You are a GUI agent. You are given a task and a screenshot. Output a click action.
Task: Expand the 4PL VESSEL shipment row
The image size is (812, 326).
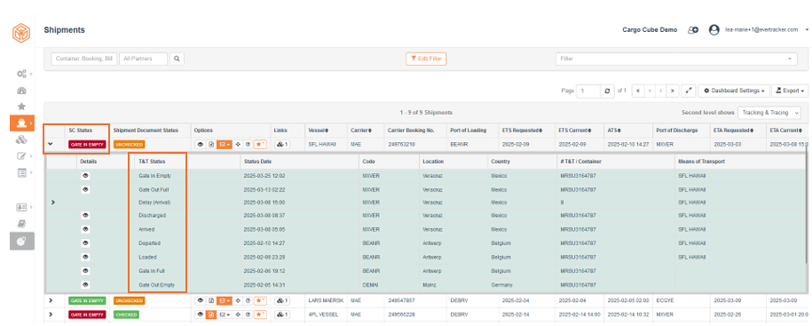click(51, 314)
